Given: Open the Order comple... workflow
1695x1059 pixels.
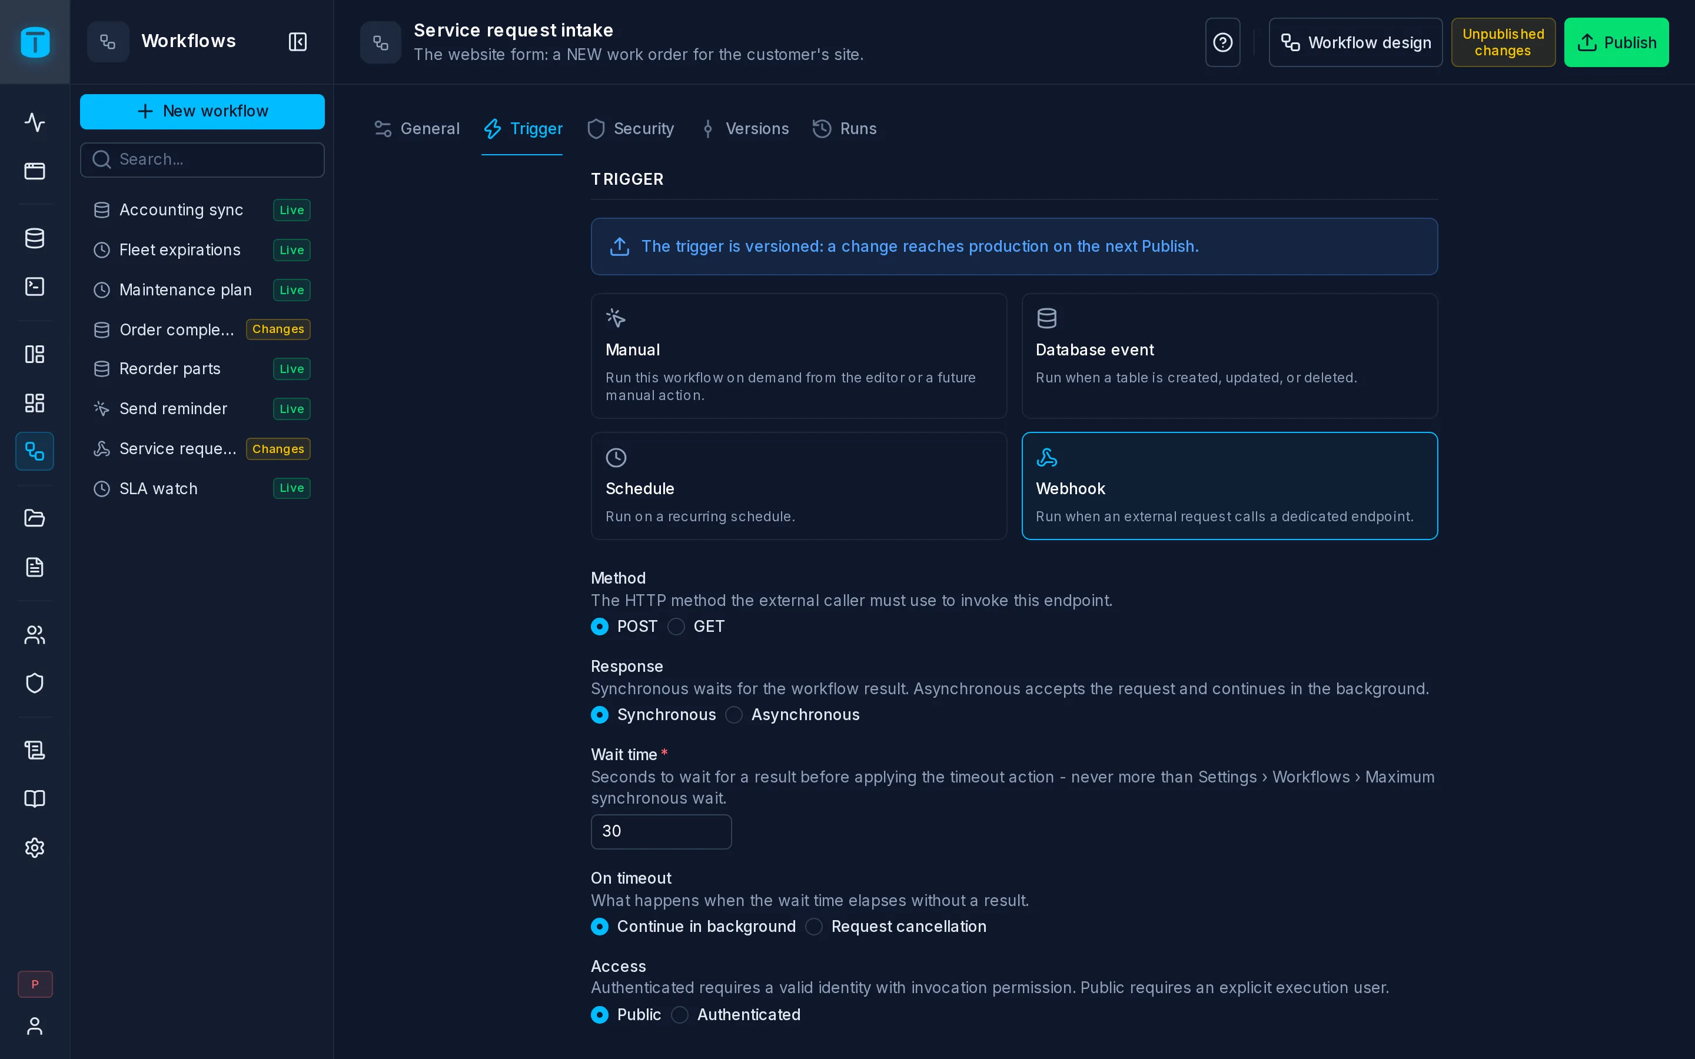Looking at the screenshot, I should [x=202, y=329].
